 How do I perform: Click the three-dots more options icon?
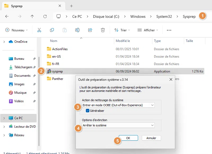[x=169, y=30]
